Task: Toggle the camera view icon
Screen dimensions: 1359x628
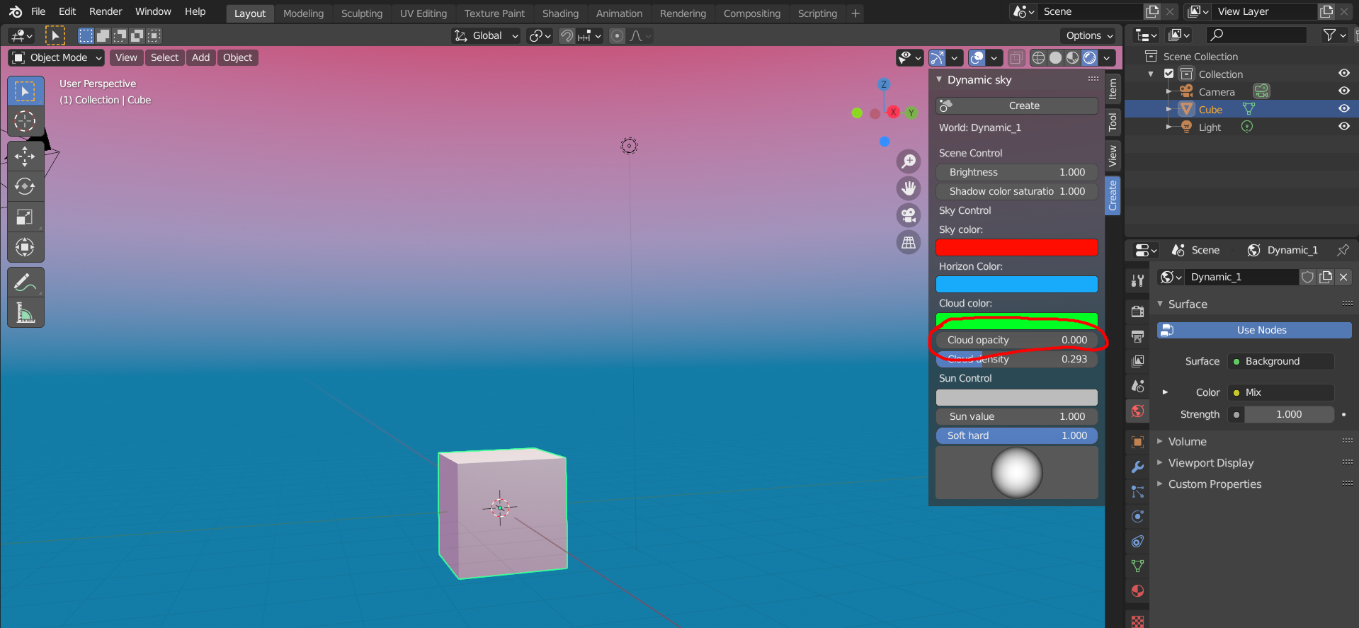Action: coord(909,215)
